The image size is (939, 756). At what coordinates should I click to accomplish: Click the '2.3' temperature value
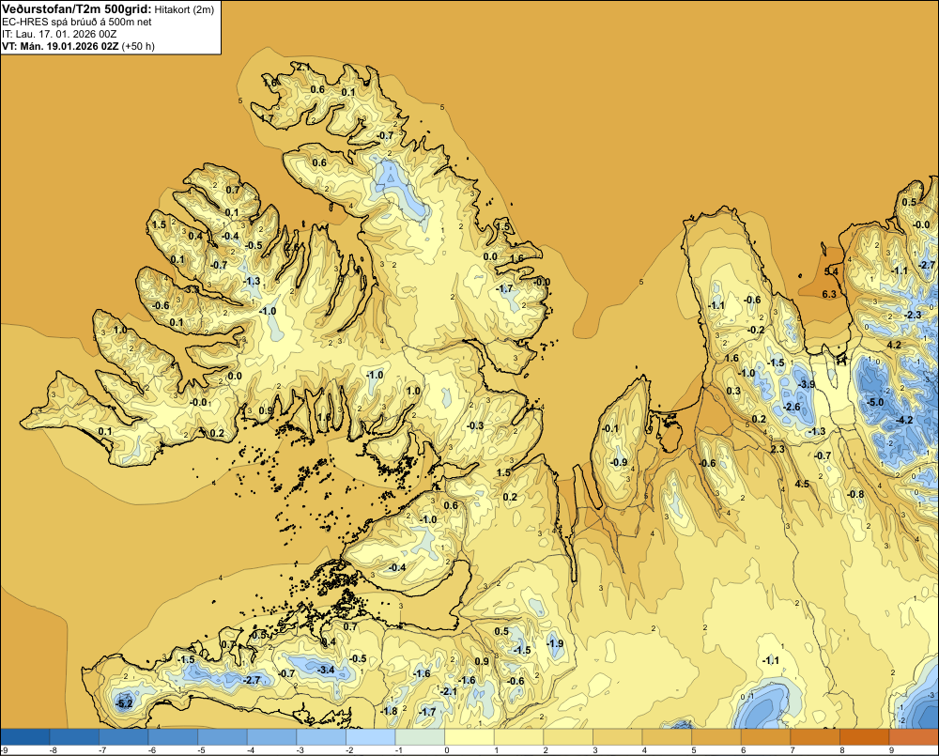click(777, 449)
